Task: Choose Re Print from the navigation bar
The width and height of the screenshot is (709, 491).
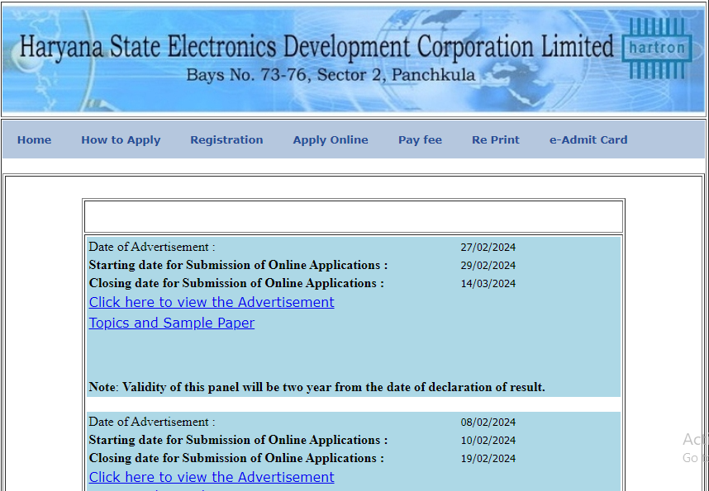Action: pyautogui.click(x=496, y=140)
